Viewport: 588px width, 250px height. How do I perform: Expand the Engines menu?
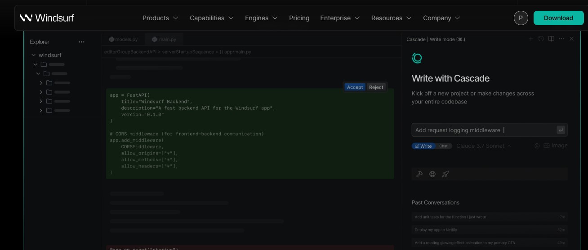261,18
